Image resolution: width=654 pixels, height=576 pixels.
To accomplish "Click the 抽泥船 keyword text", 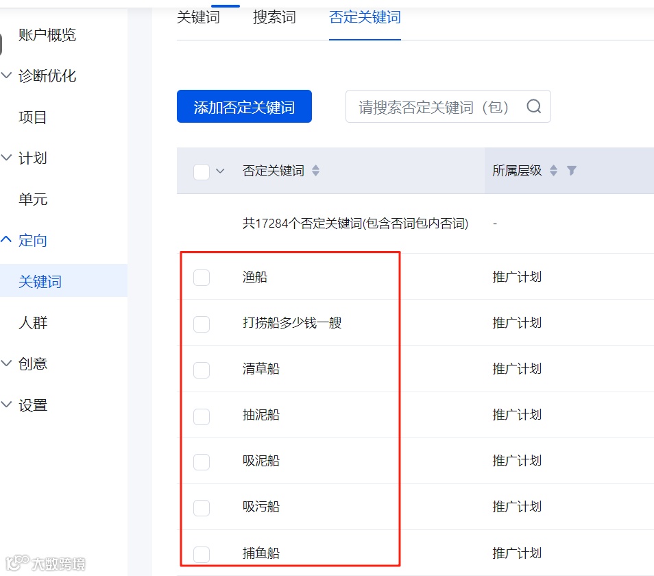I will (261, 415).
